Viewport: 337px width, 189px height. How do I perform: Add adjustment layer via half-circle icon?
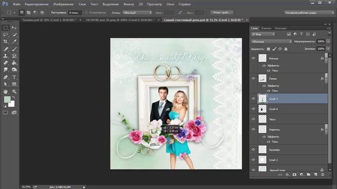302,175
